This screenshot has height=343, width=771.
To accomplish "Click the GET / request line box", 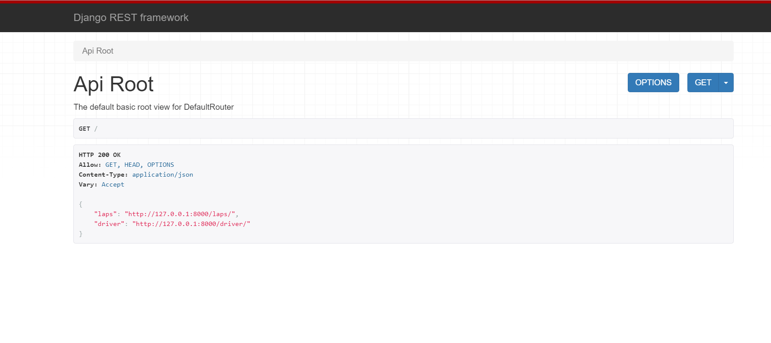I will tap(403, 129).
